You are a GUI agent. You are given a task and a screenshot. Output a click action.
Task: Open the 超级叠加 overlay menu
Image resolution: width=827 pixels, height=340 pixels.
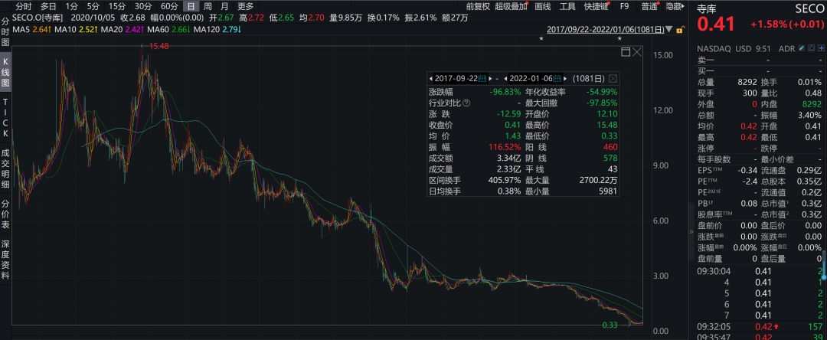coord(512,6)
